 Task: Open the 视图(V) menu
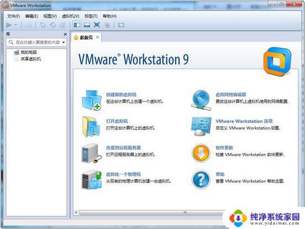pos(50,16)
